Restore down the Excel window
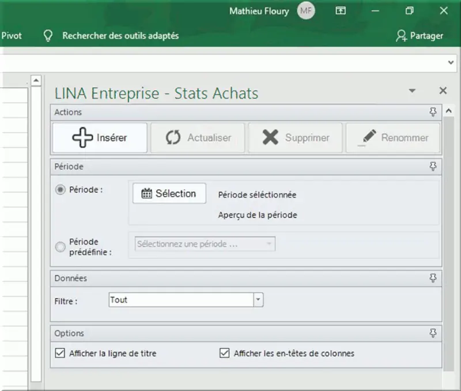 (409, 11)
